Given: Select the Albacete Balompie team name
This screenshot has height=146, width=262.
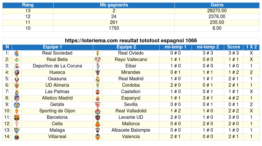Looking at the screenshot, I should (x=131, y=130).
